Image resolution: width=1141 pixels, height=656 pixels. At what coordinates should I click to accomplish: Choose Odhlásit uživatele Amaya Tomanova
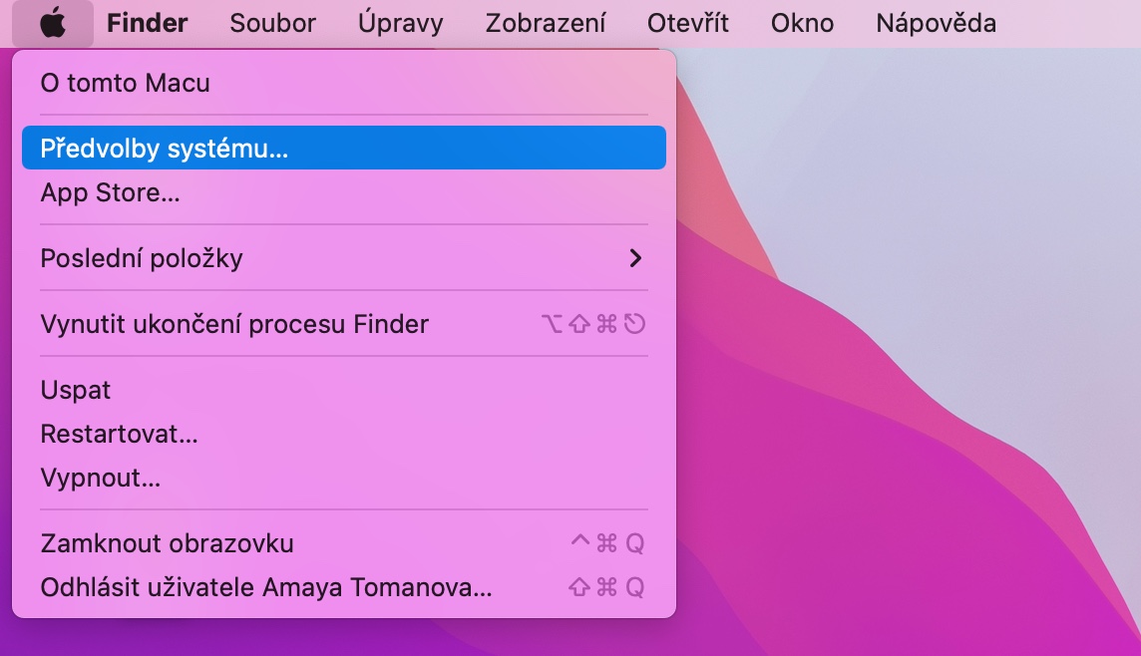point(266,587)
